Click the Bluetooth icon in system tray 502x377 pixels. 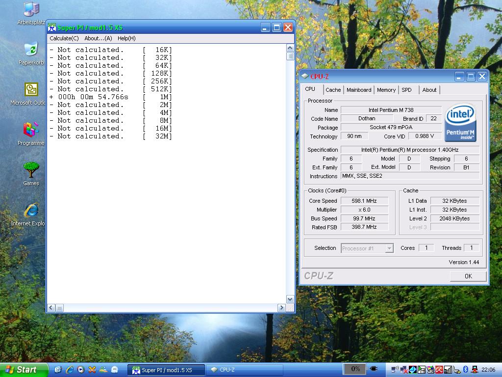pos(466,369)
